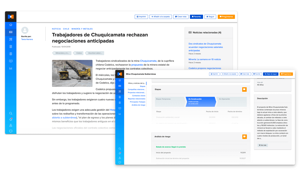
Task: Select Hitos y noticias del p... section
Action: pyautogui.click(x=137, y=83)
